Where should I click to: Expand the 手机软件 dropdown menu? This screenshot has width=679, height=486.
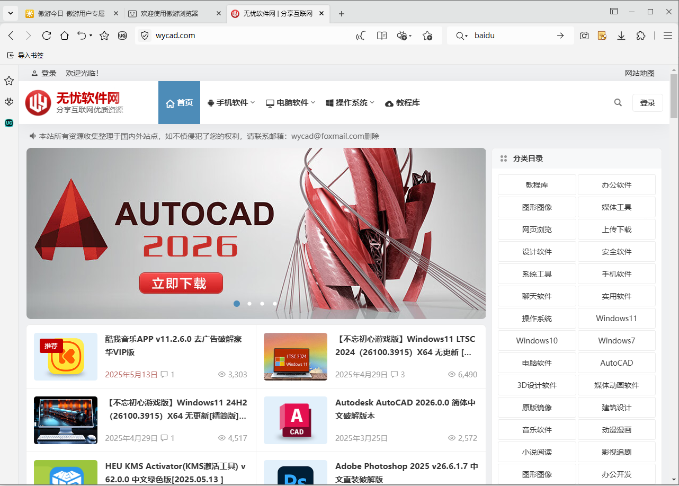[x=231, y=102]
